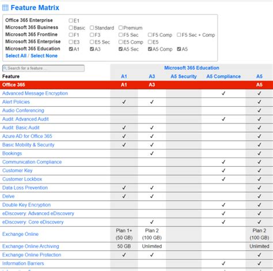Open the Customer Key feature link
The height and width of the screenshot is (271, 273).
(17, 171)
